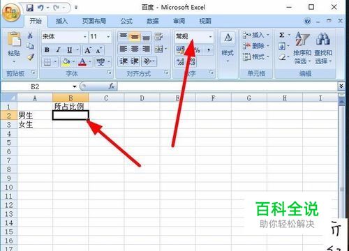Apply comma style separator
The height and width of the screenshot is (251, 349).
tap(209, 50)
